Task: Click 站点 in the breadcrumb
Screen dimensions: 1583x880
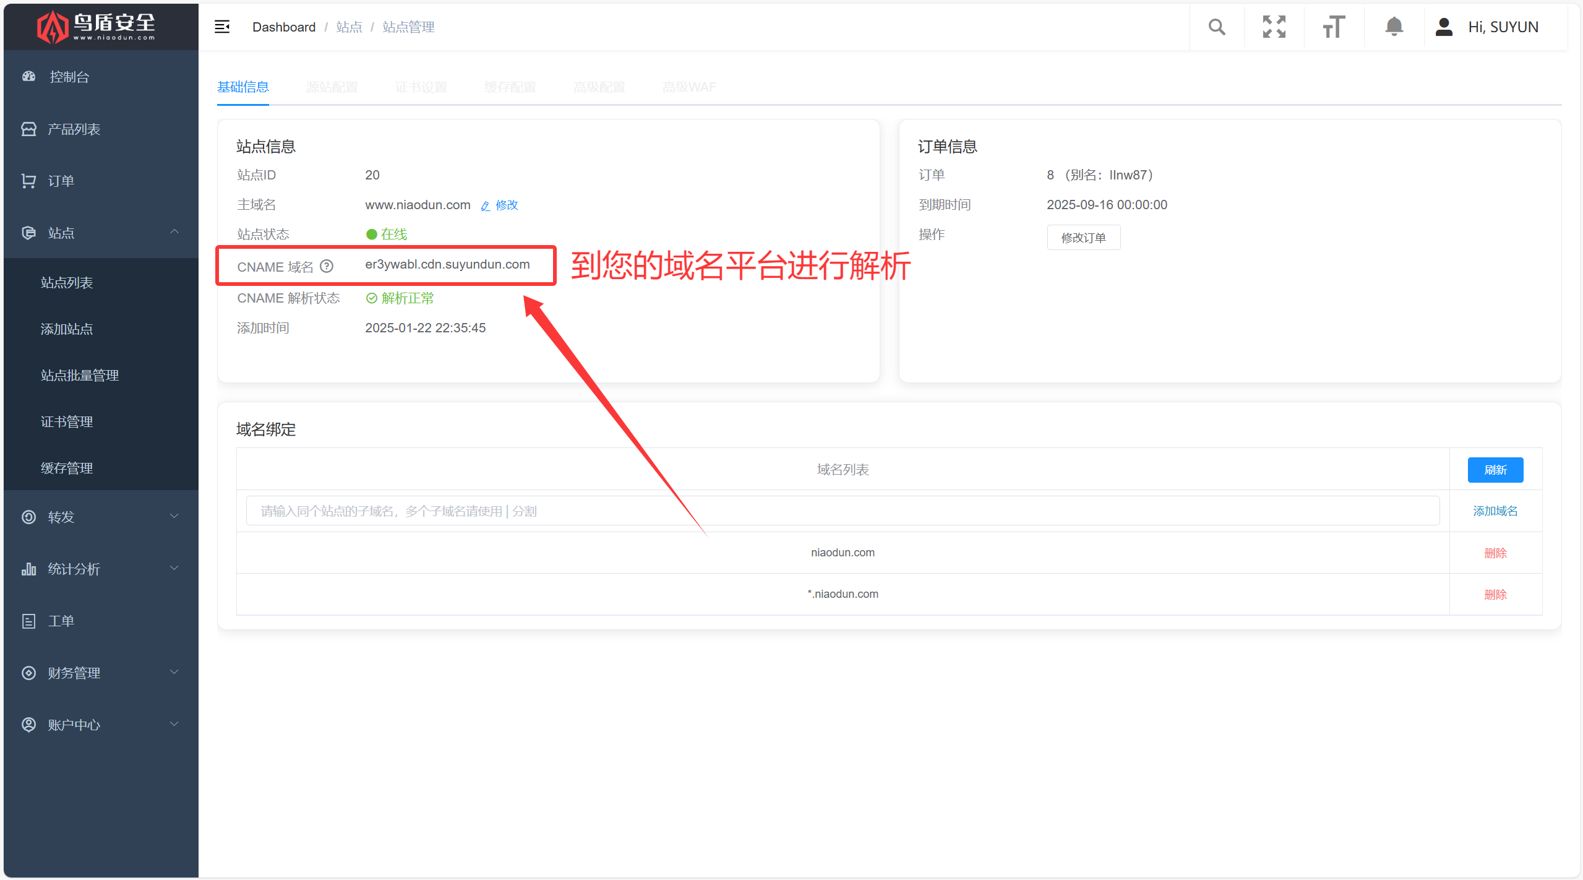Action: coord(349,27)
